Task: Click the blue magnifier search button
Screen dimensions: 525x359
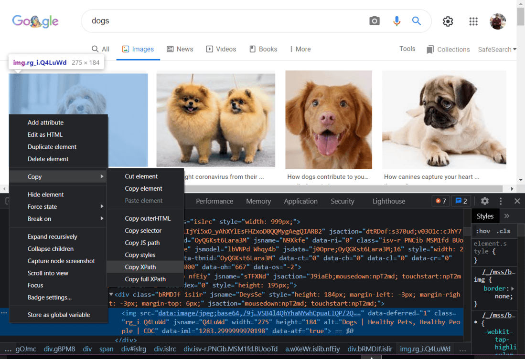Action: coord(416,21)
